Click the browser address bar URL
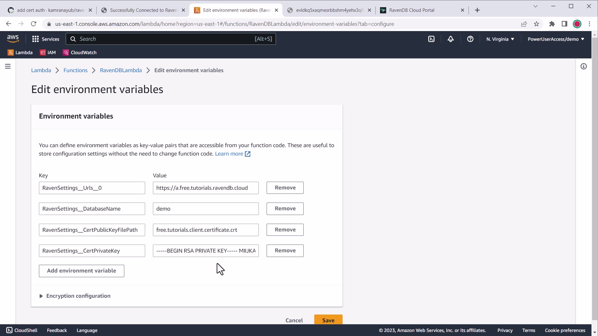This screenshot has width=598, height=336. pyautogui.click(x=225, y=24)
